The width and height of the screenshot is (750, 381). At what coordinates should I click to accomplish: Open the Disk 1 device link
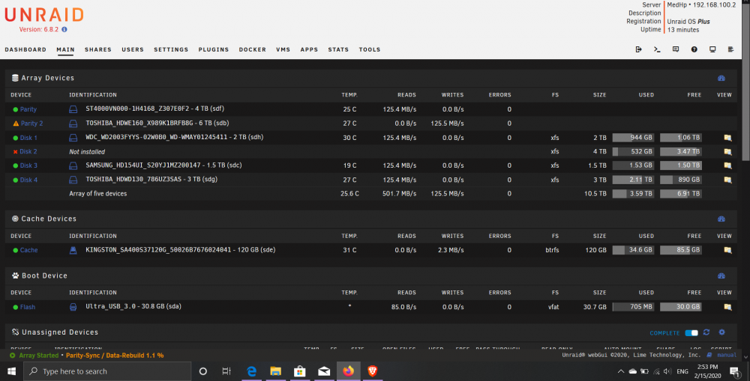[x=28, y=138]
